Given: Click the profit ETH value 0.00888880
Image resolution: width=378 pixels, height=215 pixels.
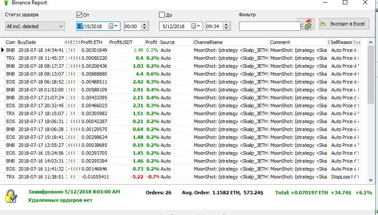Looking at the screenshot, I should pos(94,74).
